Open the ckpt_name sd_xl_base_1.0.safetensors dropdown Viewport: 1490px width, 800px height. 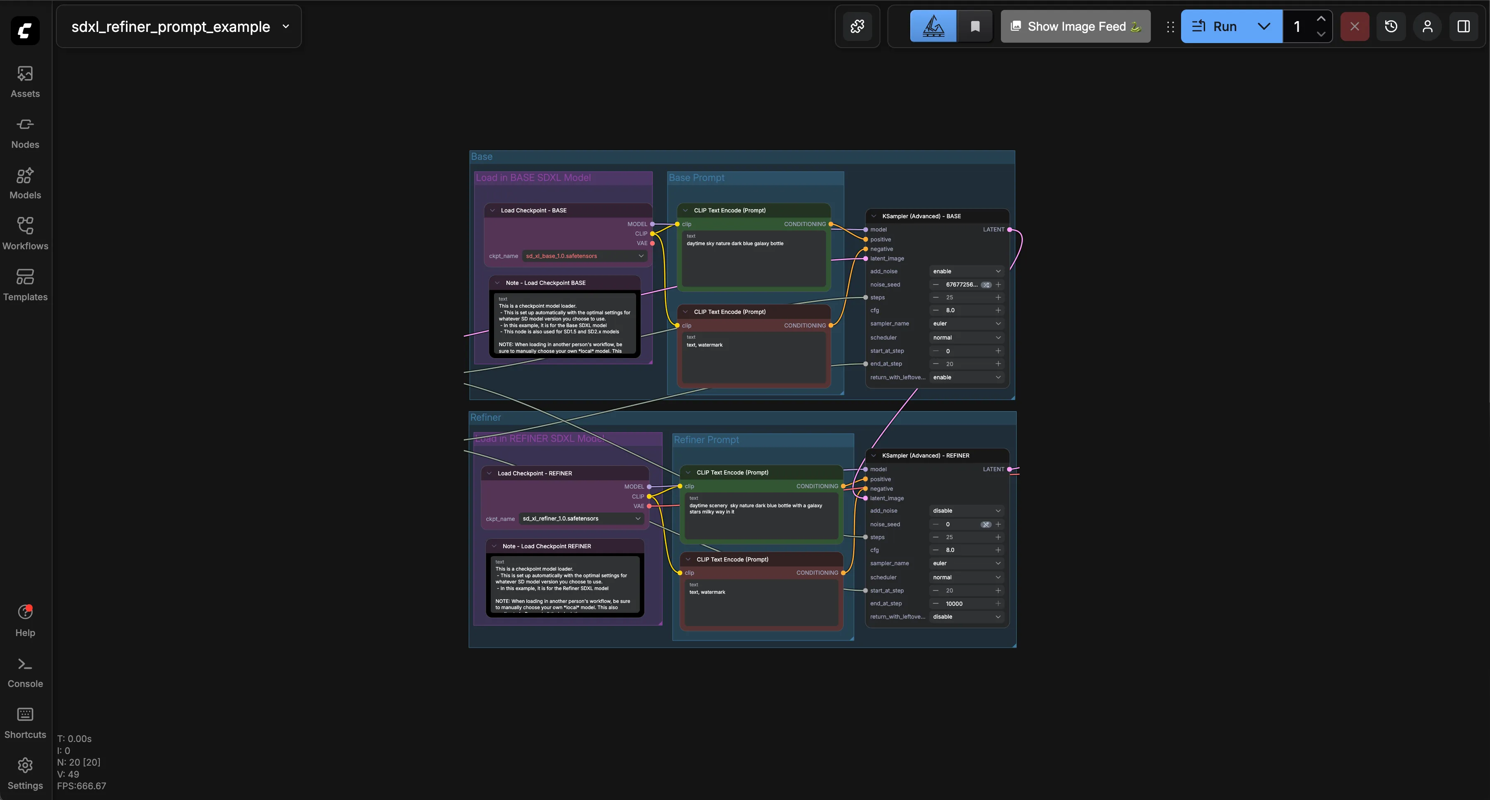point(584,255)
